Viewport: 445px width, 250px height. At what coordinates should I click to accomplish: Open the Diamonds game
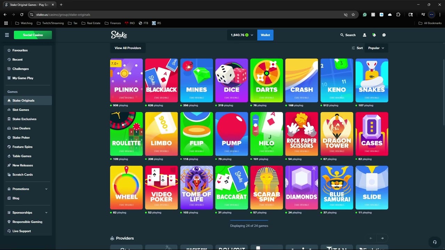pyautogui.click(x=301, y=187)
